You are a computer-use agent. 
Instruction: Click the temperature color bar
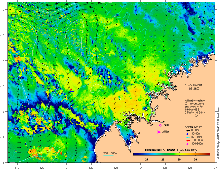click(x=171, y=154)
